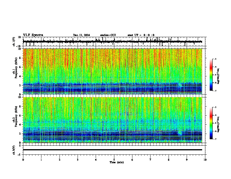Viewport: 231px width, 179px height.
Task: Click the "VLF Spectra" title text
Action: [x=33, y=35]
